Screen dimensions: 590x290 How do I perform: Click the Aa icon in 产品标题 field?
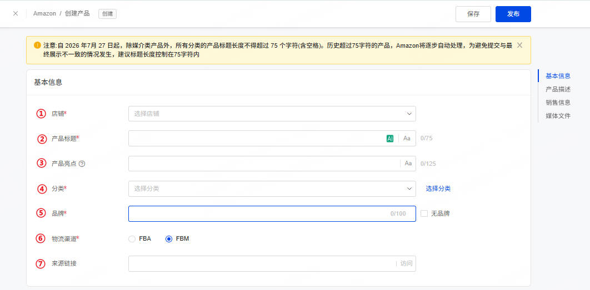point(407,138)
